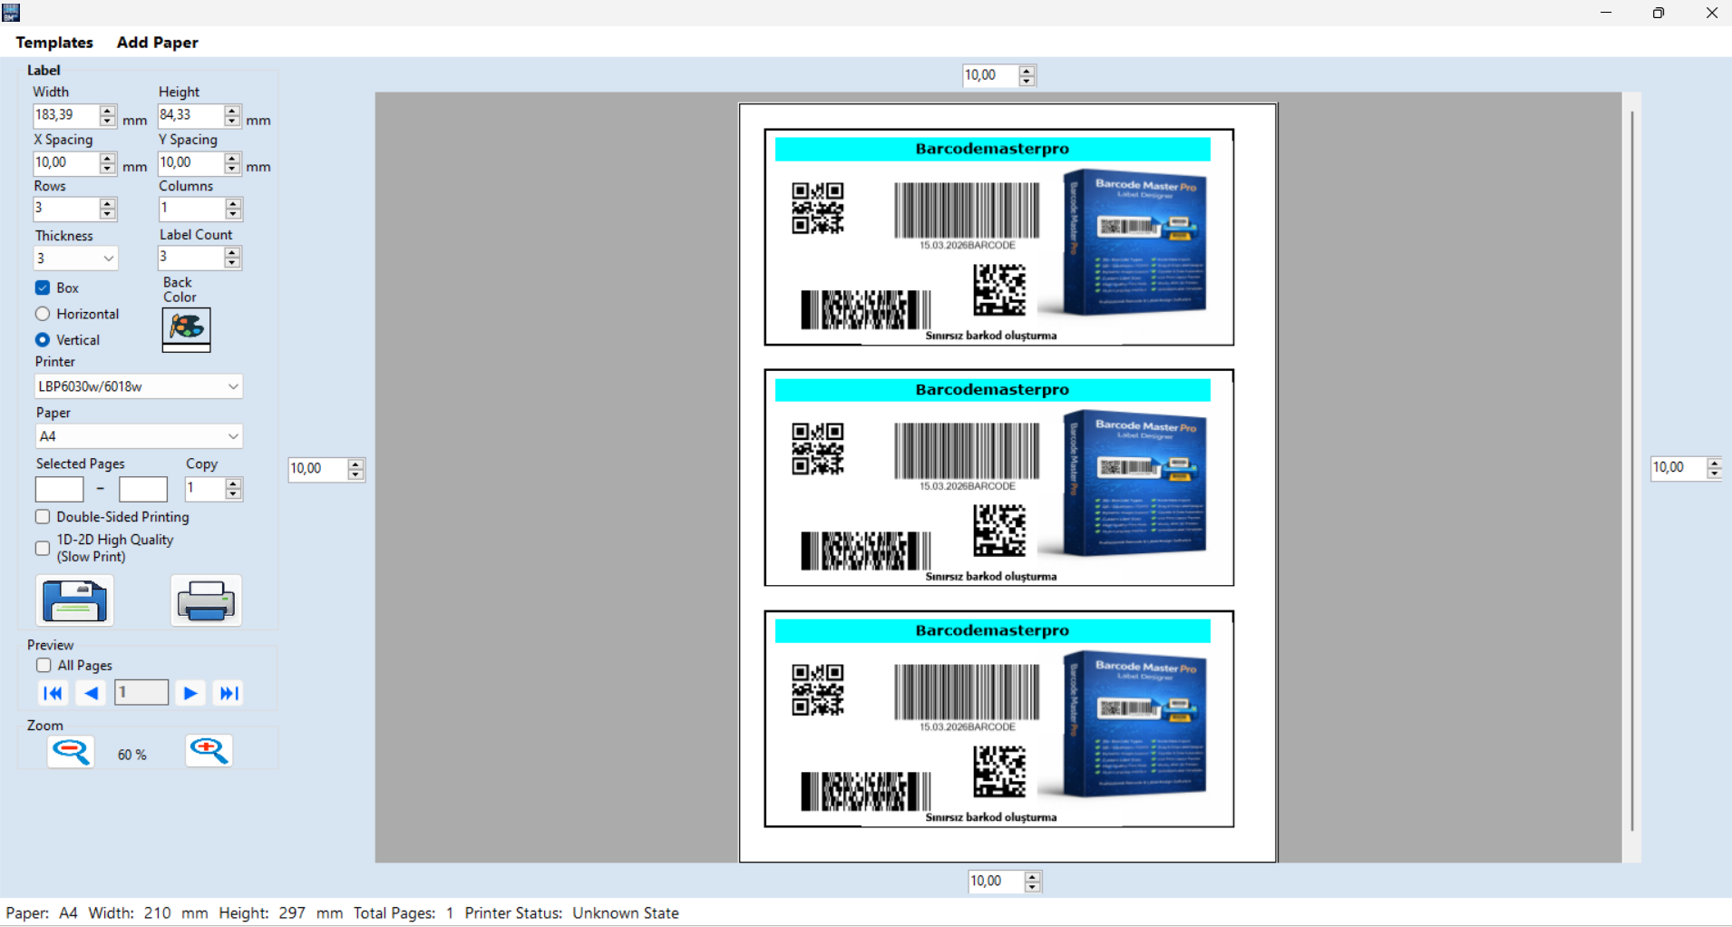Uncheck the Box checkbox
The image size is (1732, 927).
[x=43, y=288]
